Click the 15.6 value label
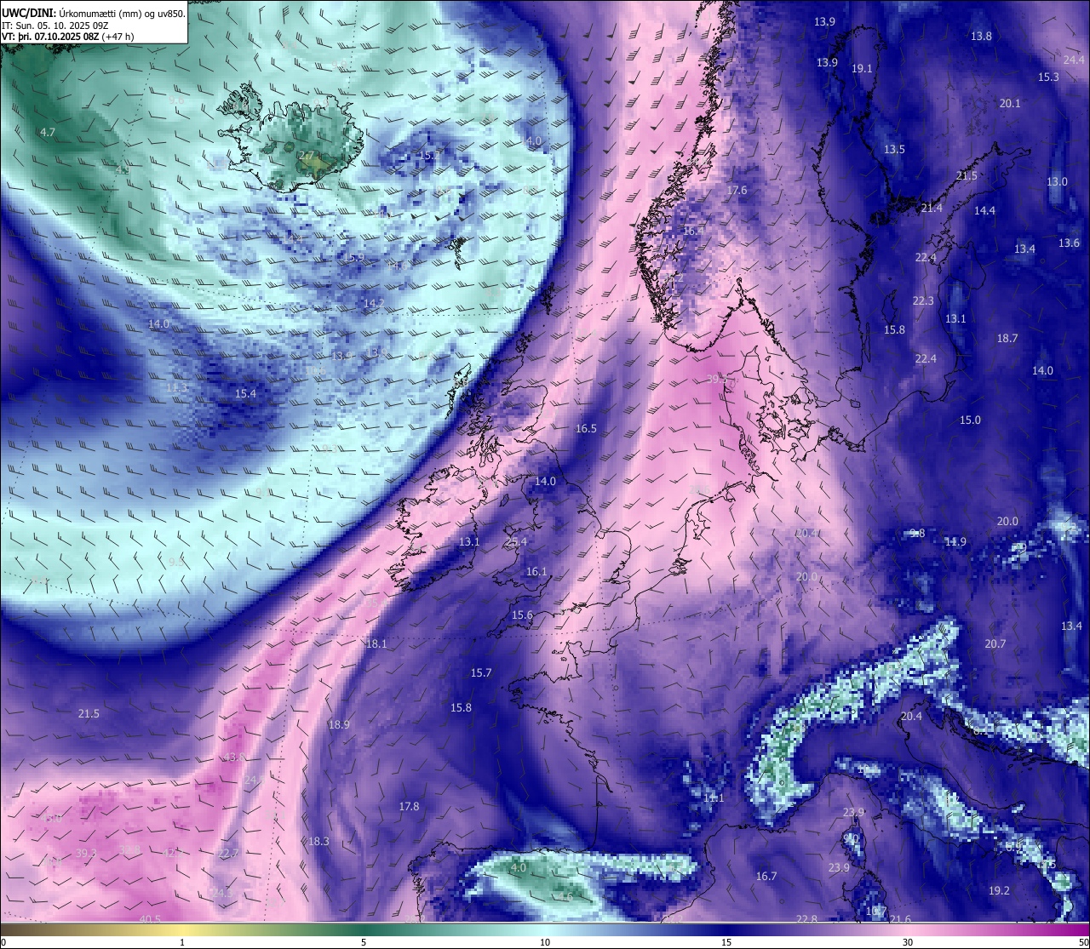The width and height of the screenshot is (1090, 949). point(522,615)
